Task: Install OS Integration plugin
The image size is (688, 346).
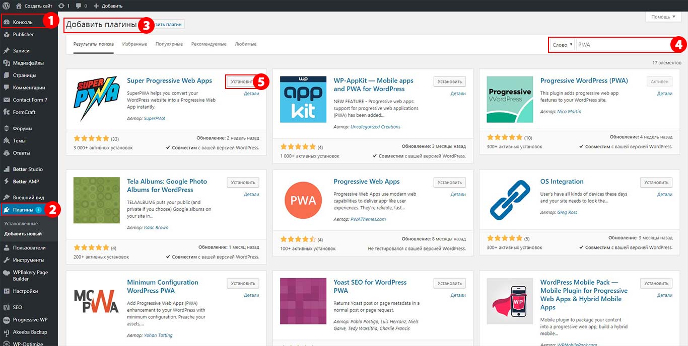Action: pos(656,183)
